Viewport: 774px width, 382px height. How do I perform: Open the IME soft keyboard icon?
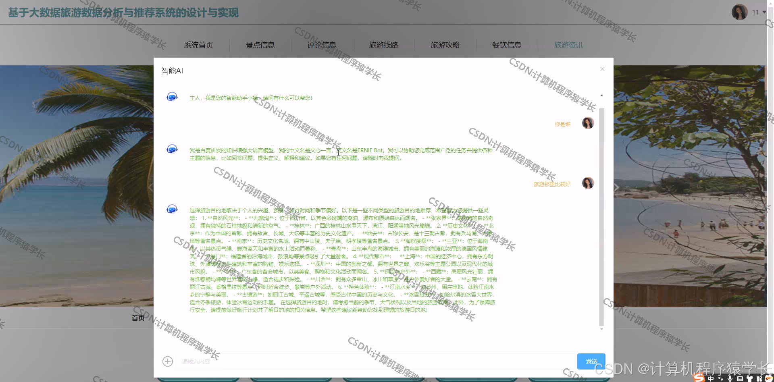coord(740,378)
